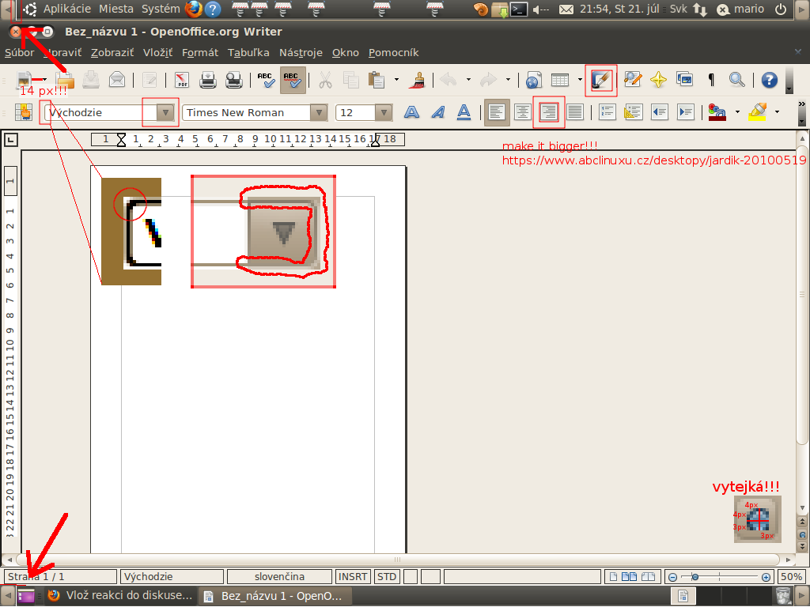
Task: Justify the paragraph
Action: click(575, 112)
